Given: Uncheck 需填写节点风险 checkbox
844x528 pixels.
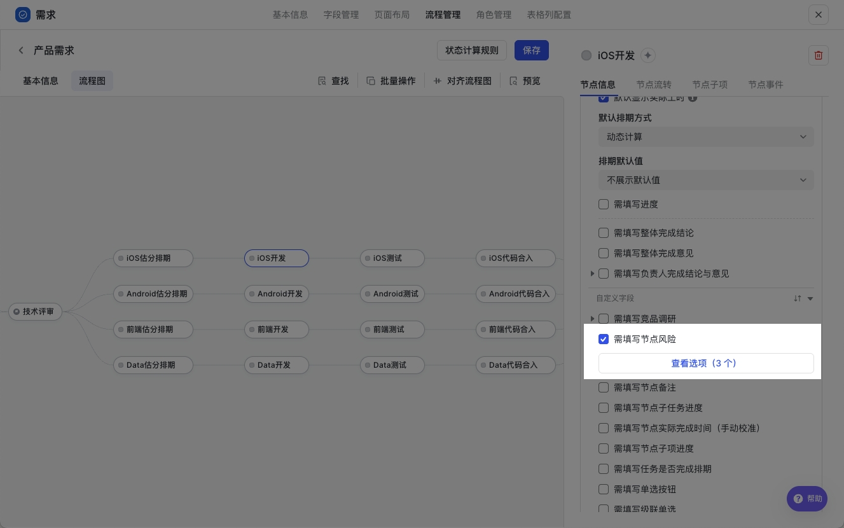Looking at the screenshot, I should pyautogui.click(x=604, y=339).
